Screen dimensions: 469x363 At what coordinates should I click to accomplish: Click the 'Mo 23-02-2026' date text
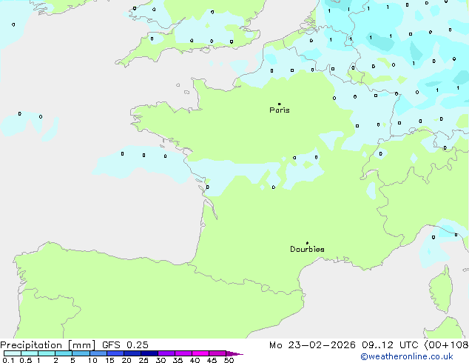[x=312, y=345]
